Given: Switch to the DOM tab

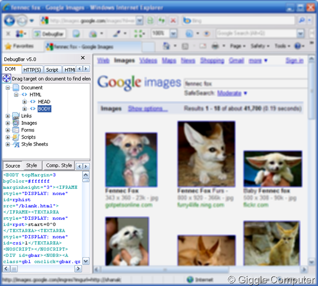Looking at the screenshot, I should tap(12, 69).
